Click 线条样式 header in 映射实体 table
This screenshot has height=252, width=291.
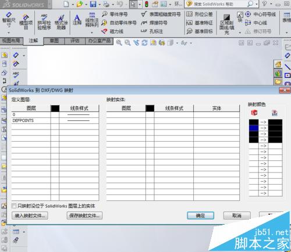[x=174, y=108]
